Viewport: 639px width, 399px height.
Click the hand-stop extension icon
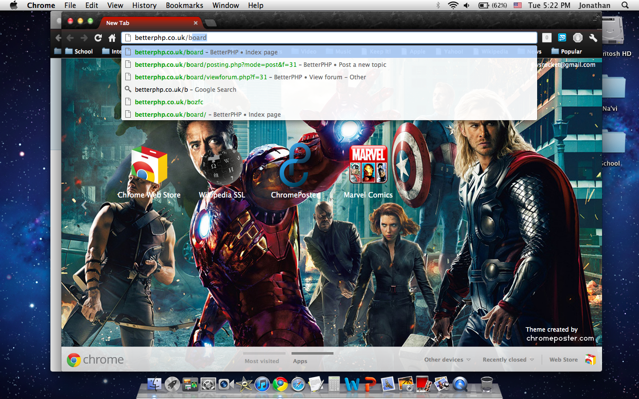(578, 38)
